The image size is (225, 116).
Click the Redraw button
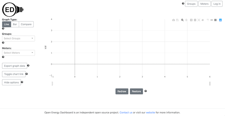click(122, 91)
